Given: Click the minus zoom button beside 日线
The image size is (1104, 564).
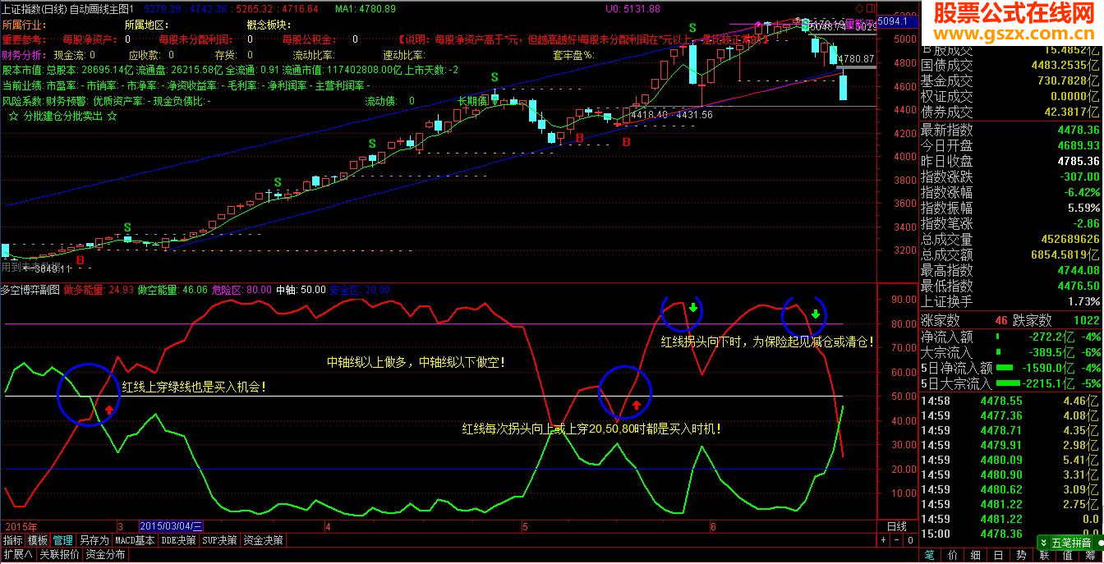Looking at the screenshot, I should 896,540.
